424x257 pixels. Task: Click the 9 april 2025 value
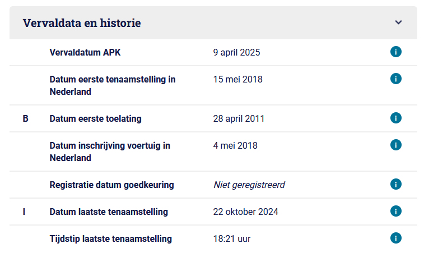coord(236,52)
